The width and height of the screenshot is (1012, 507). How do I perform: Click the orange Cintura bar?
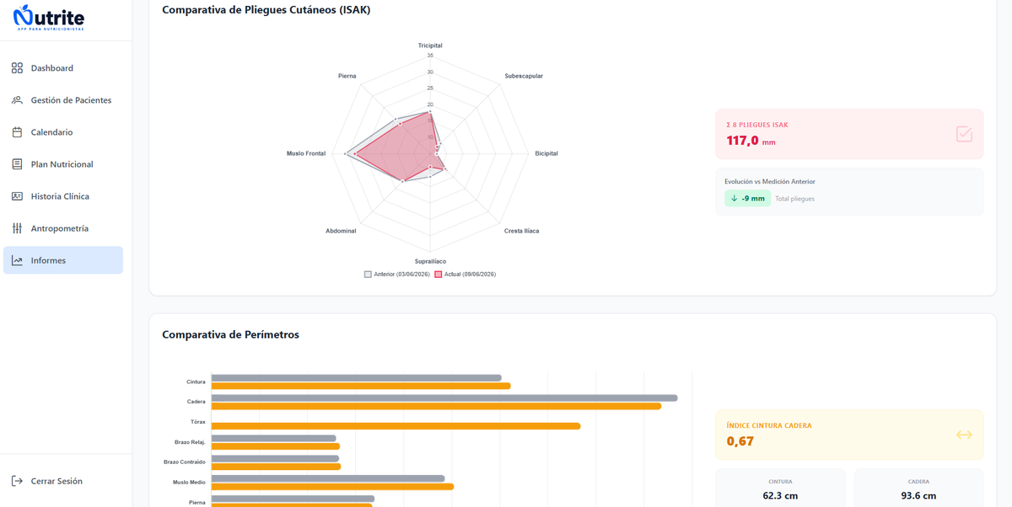(x=361, y=386)
